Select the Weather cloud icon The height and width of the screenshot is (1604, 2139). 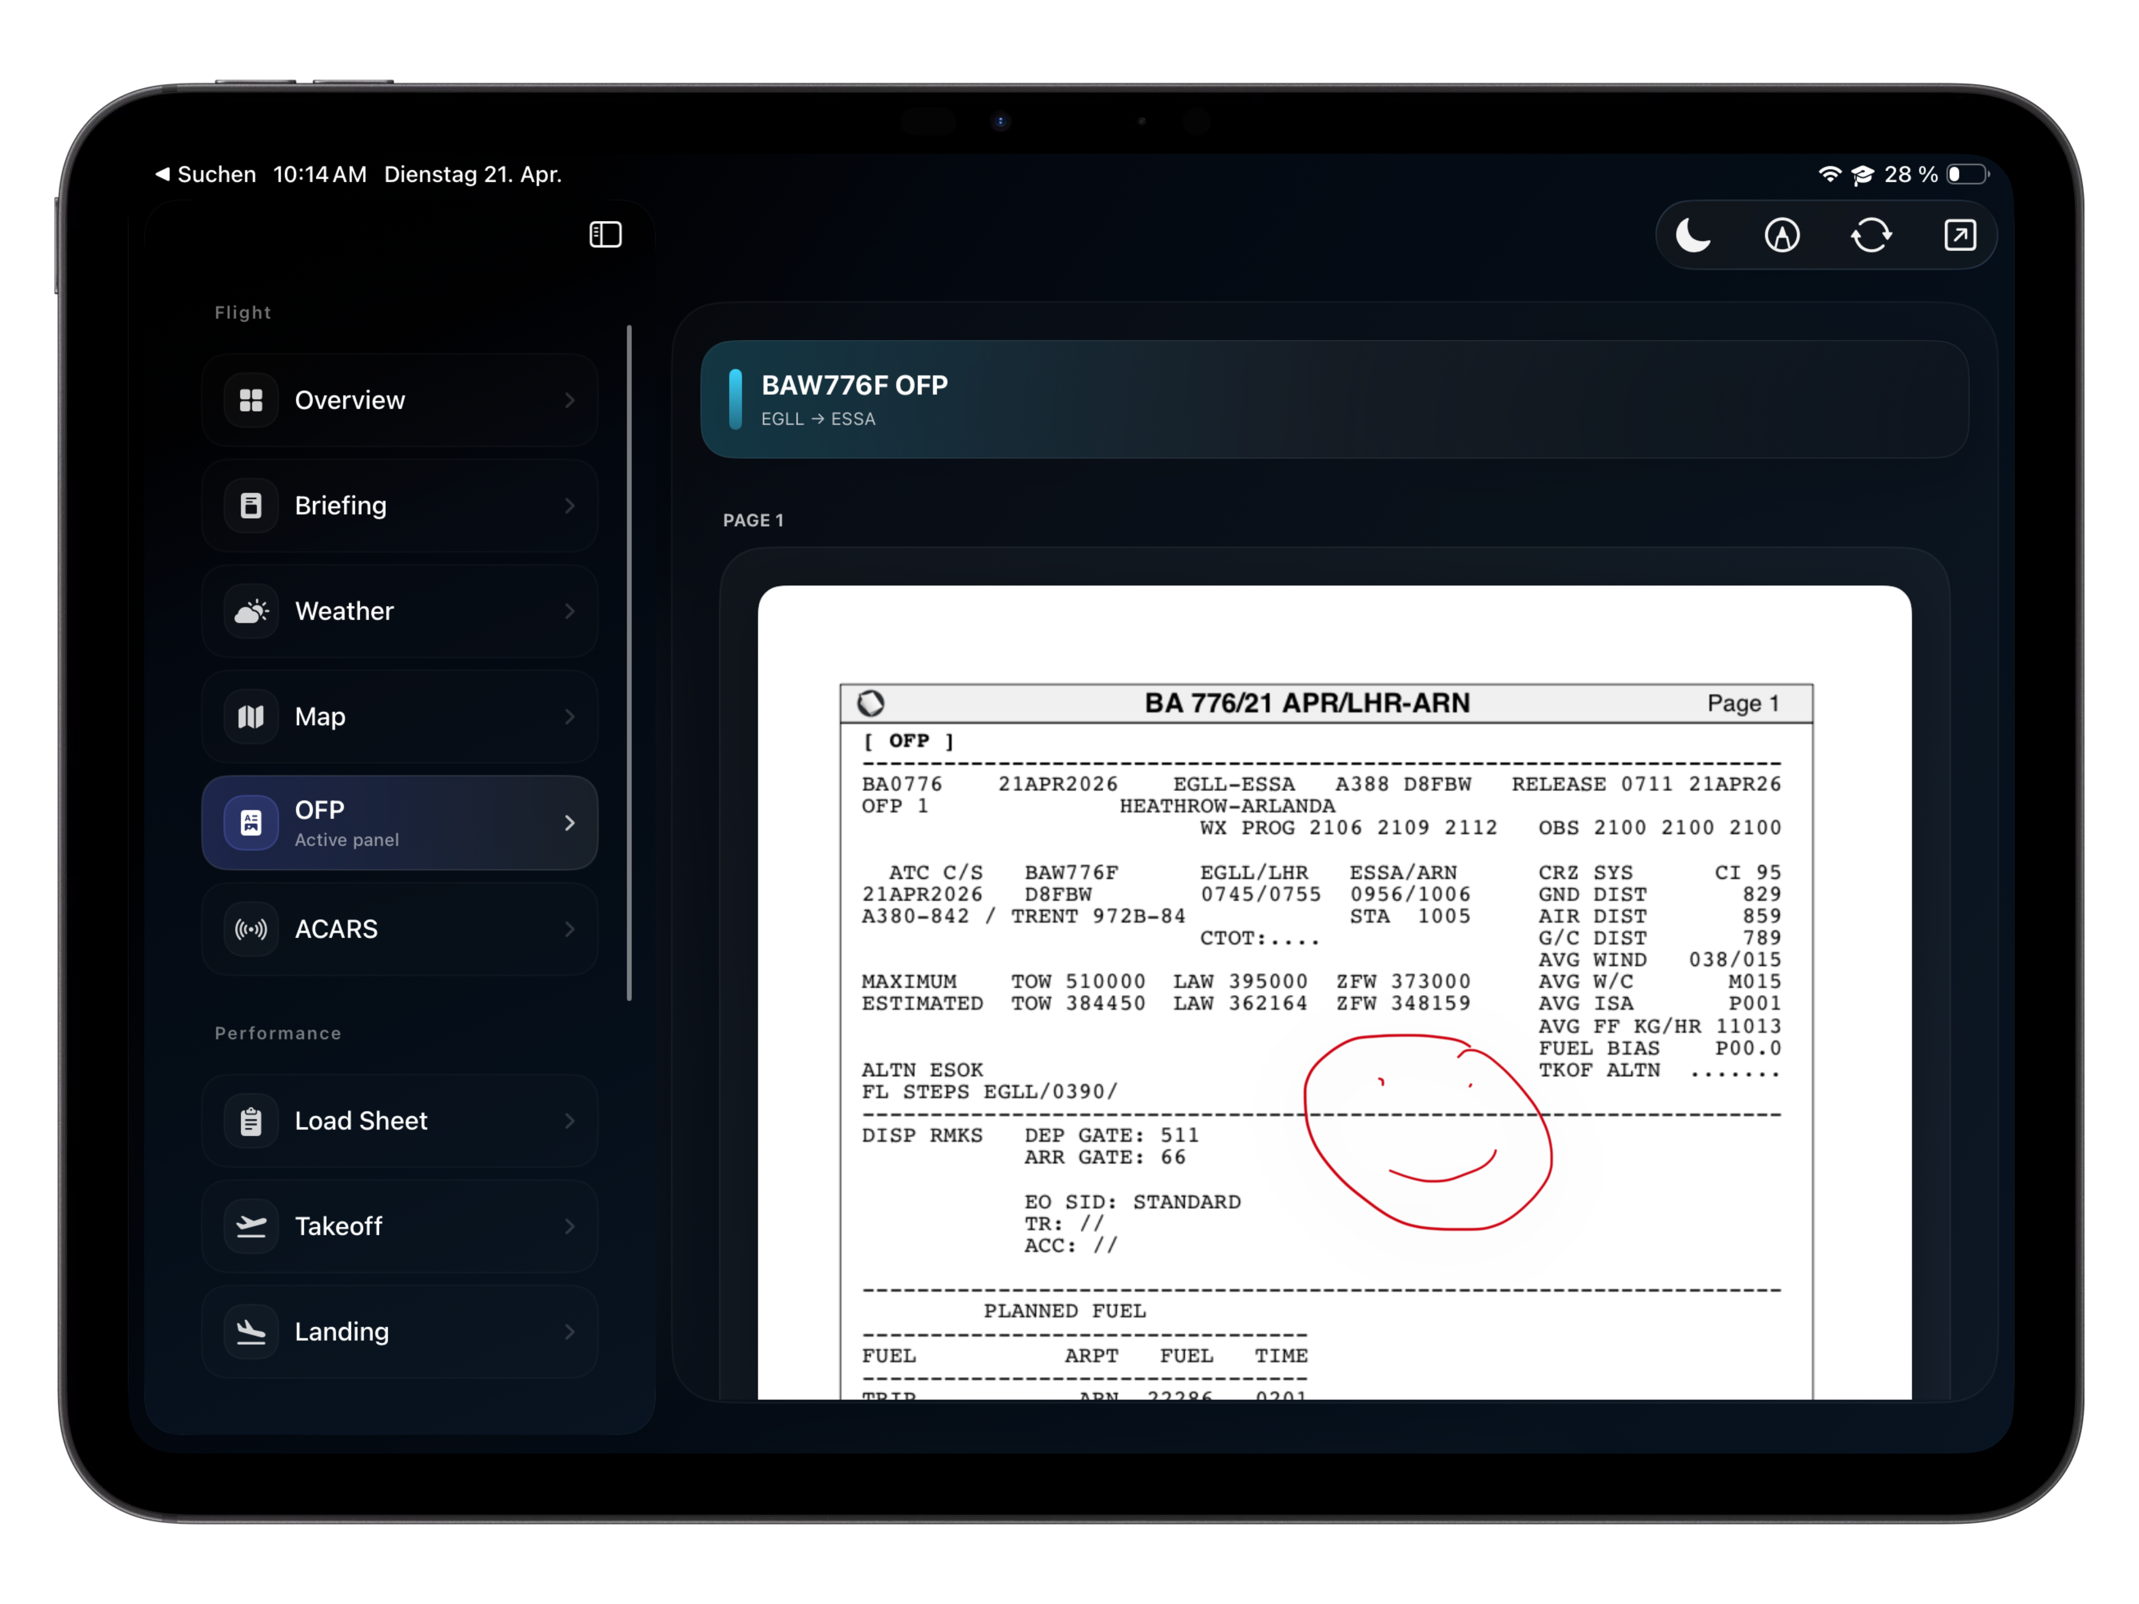click(251, 610)
